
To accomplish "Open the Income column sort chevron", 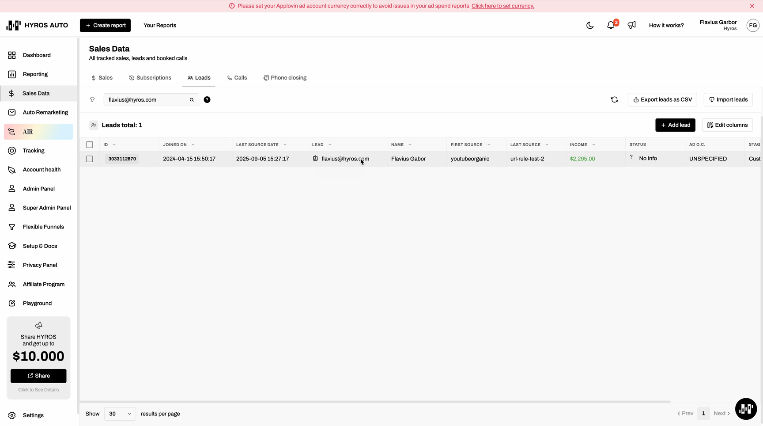I will pyautogui.click(x=593, y=145).
